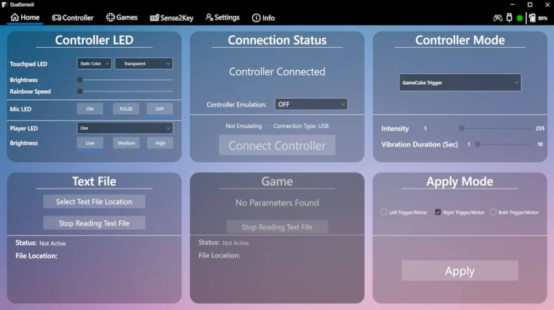
Task: Open the Info tab
Action: click(x=263, y=18)
